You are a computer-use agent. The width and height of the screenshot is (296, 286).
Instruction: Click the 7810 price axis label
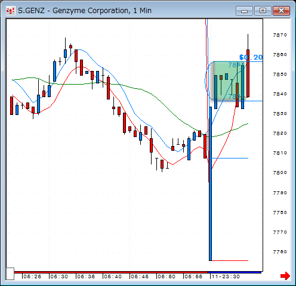[x=280, y=153]
